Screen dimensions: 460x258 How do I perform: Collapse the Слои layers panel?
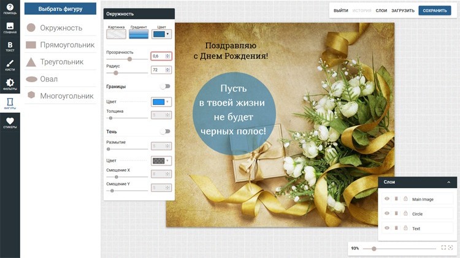click(x=448, y=182)
